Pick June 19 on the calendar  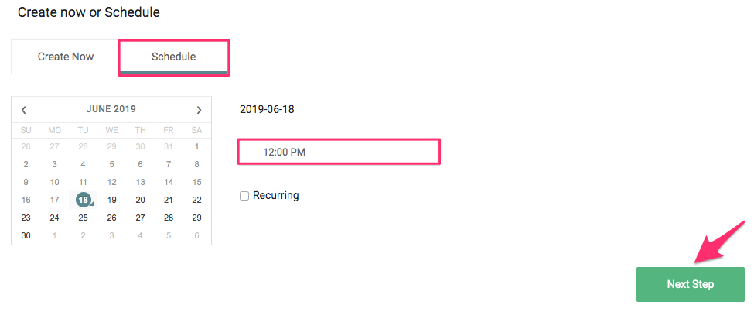click(x=111, y=200)
